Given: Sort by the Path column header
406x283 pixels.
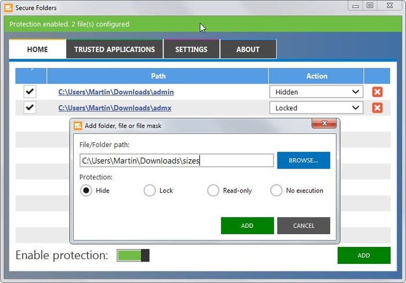Looking at the screenshot, I should (x=158, y=76).
